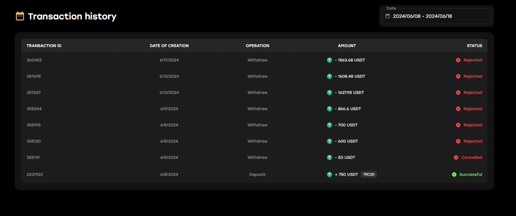This screenshot has height=216, width=516.
Task: Click the calendar icon beside Transaction history
Action: pyautogui.click(x=20, y=16)
